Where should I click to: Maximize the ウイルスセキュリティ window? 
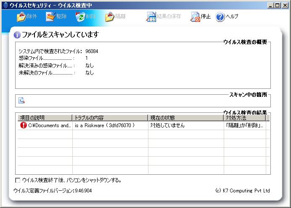click(x=278, y=5)
